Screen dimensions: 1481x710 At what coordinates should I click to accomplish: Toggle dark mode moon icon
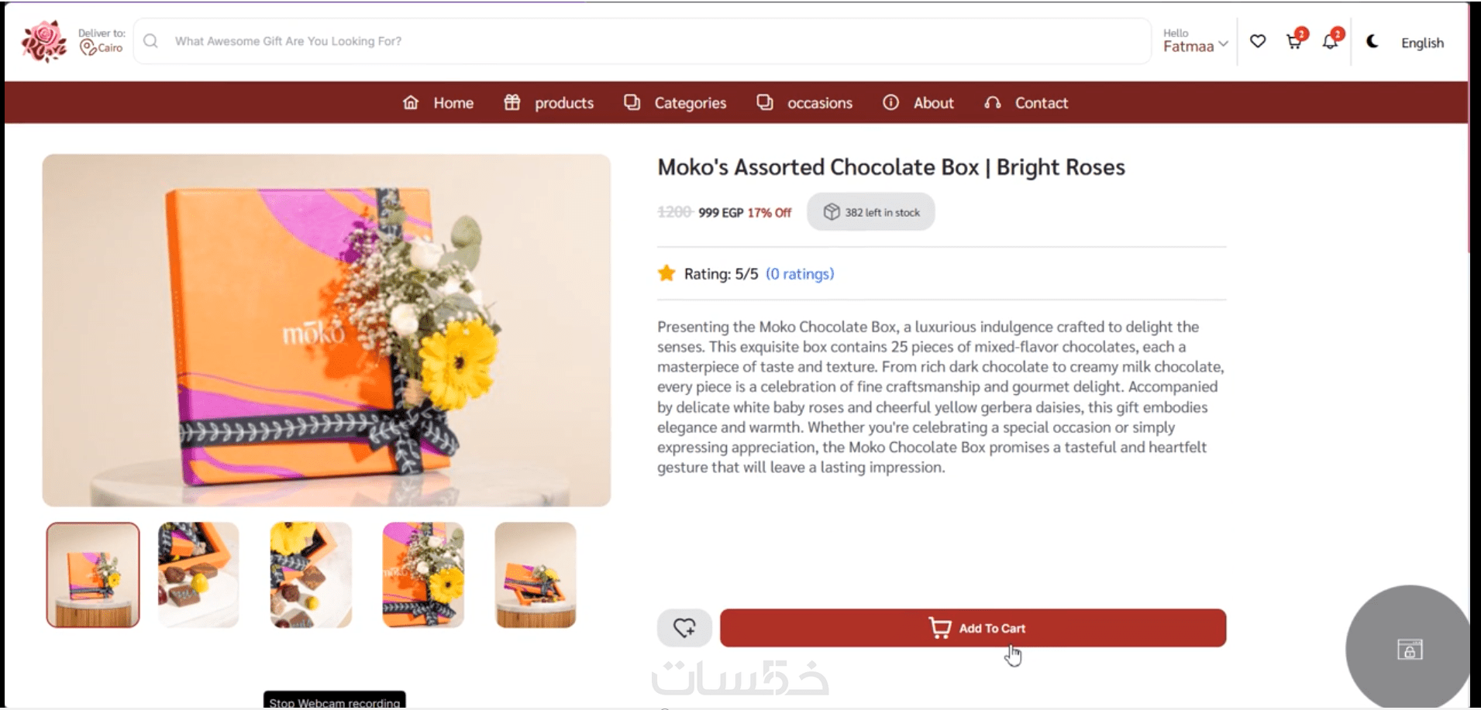(1372, 42)
